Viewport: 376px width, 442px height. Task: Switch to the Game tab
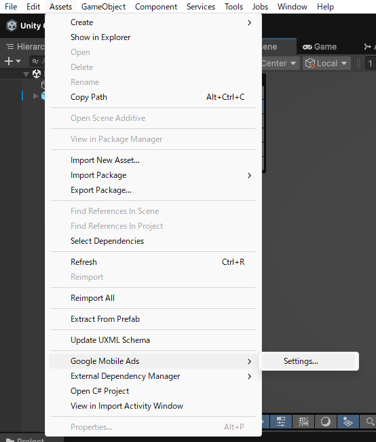click(x=320, y=47)
